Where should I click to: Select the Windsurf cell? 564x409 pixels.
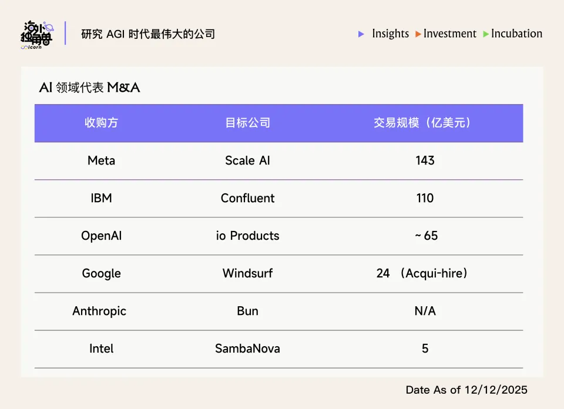click(x=247, y=273)
